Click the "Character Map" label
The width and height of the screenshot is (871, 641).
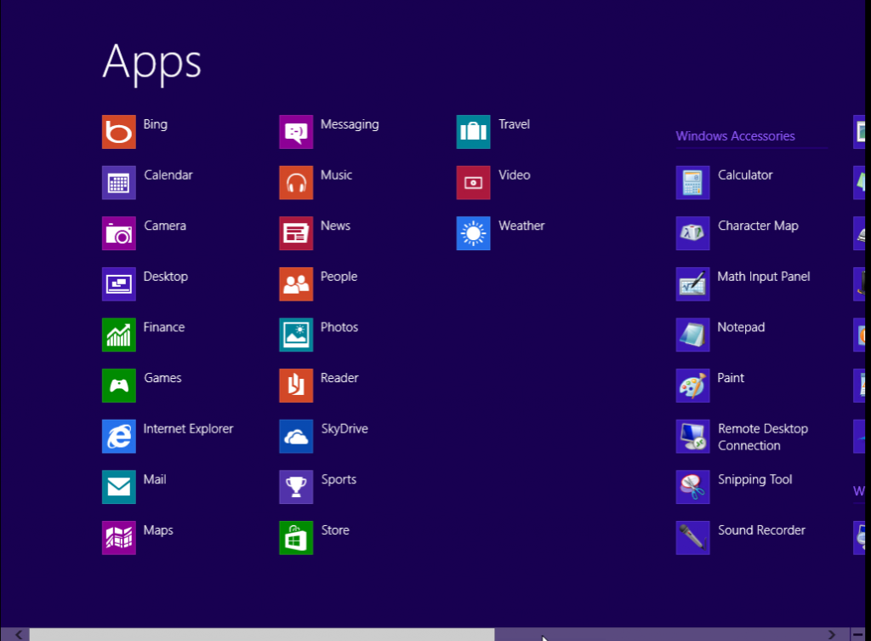758,226
